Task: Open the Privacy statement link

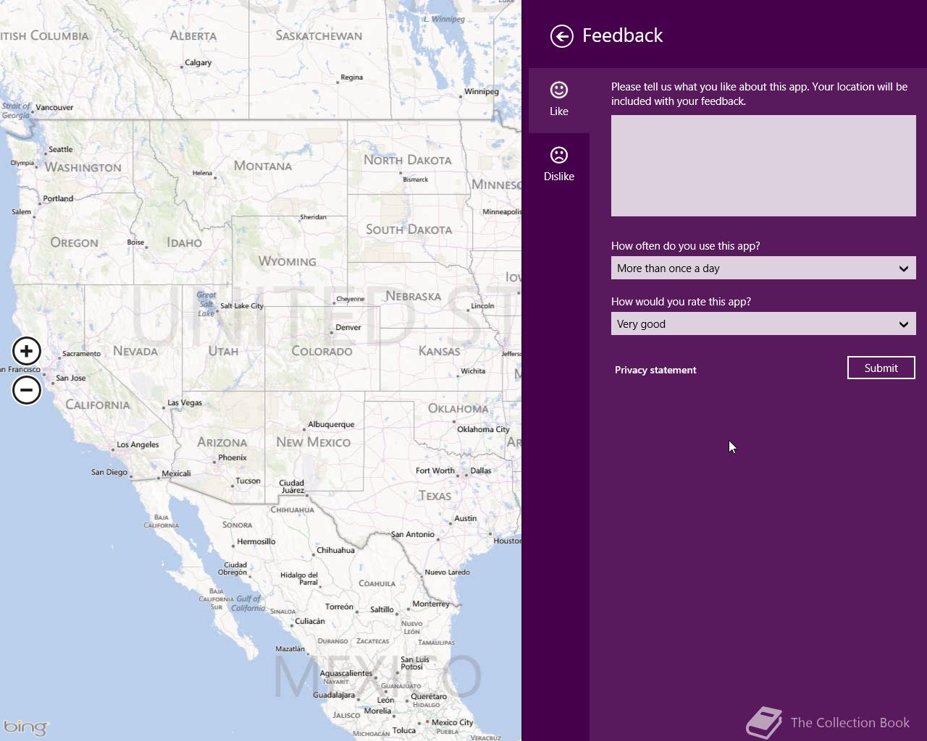Action: point(655,370)
